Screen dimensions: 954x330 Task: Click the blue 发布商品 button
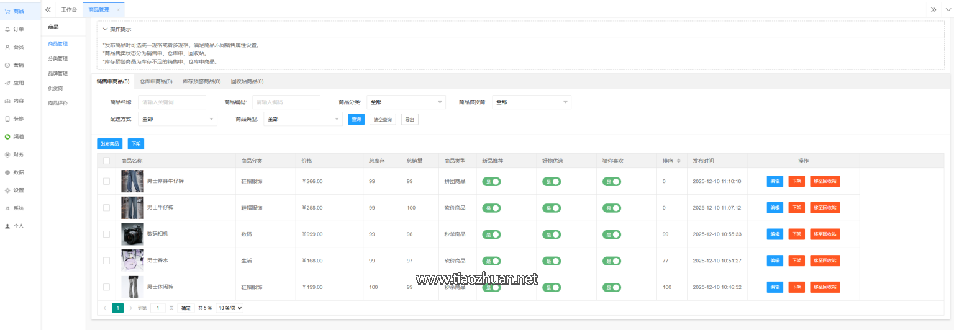click(110, 144)
